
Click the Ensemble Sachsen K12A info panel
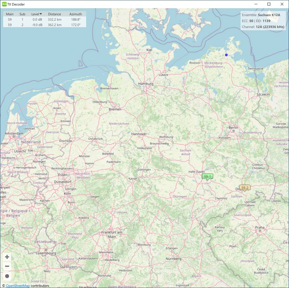pyautogui.click(x=263, y=15)
